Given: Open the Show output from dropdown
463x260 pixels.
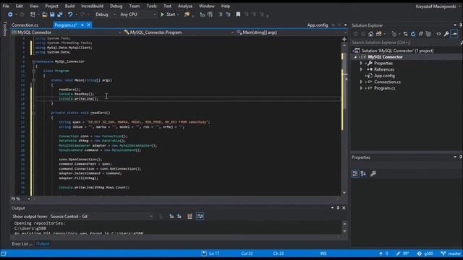Looking at the screenshot, I should tap(101, 217).
